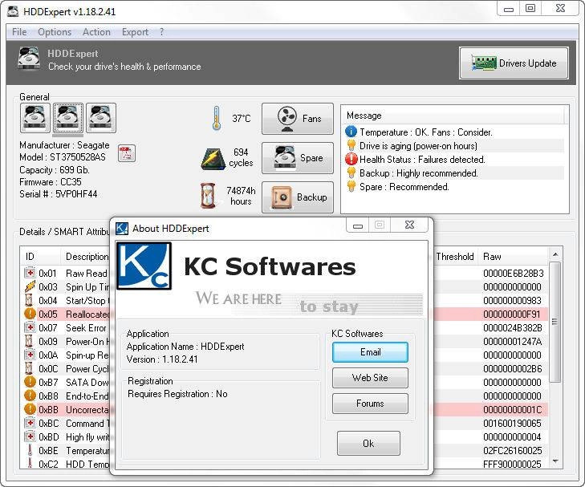Select raw value 00000000001C
This screenshot has height=487, width=585.
(512, 409)
